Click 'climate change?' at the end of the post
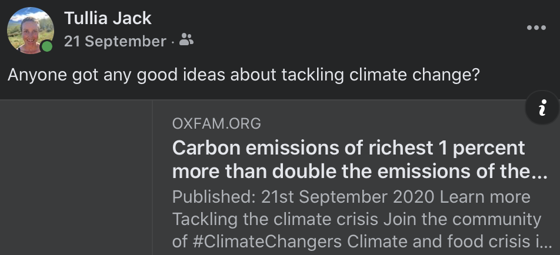The height and width of the screenshot is (255, 560). click(414, 75)
